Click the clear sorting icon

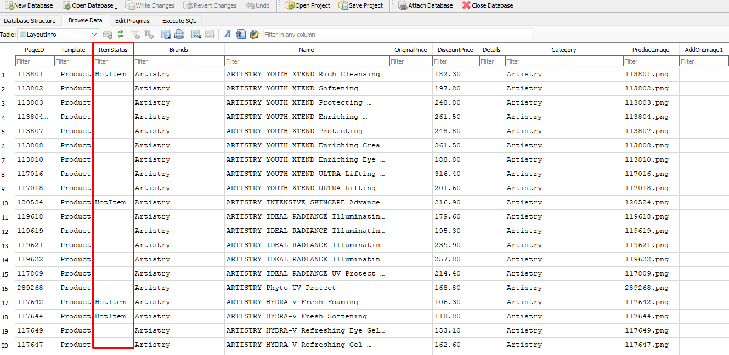pos(149,34)
